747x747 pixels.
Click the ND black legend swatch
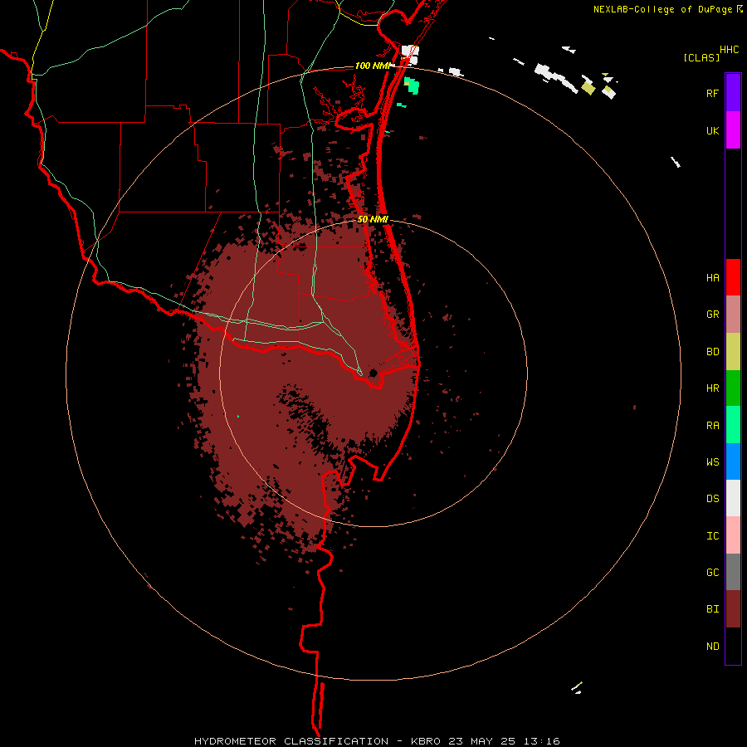(x=733, y=646)
